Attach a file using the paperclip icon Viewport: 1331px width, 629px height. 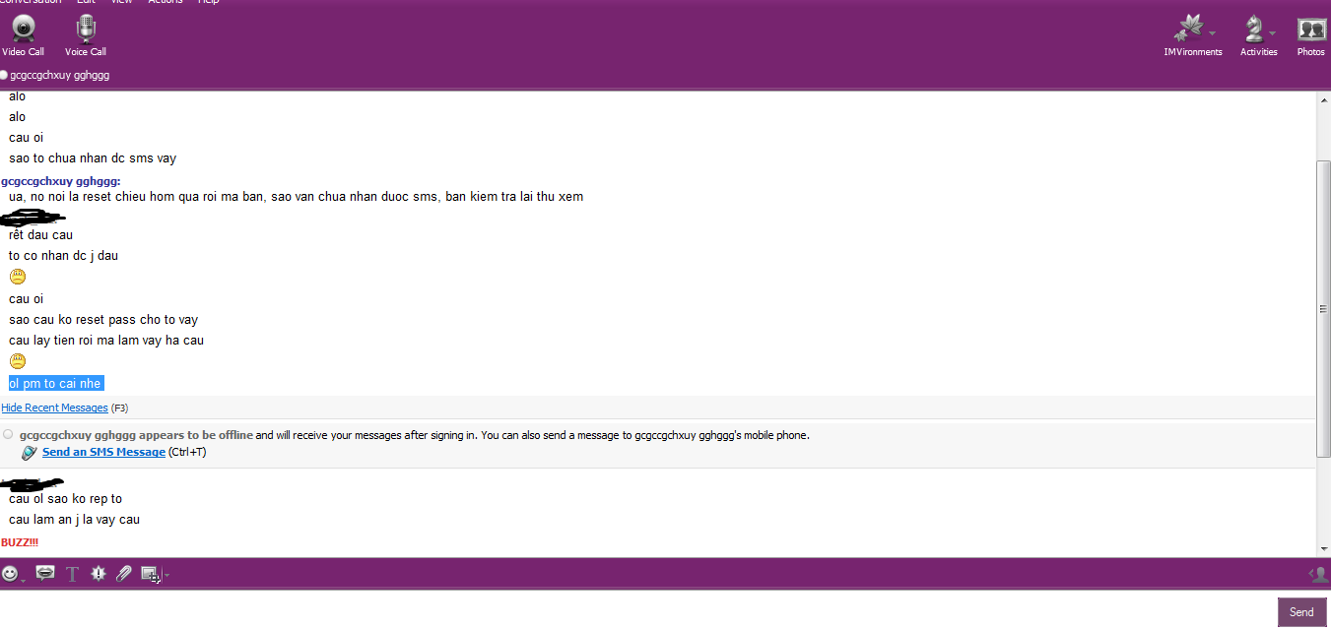(x=123, y=573)
